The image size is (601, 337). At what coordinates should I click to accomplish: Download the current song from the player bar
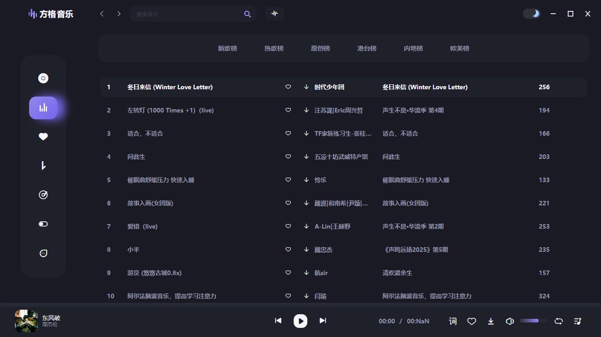pyautogui.click(x=491, y=321)
